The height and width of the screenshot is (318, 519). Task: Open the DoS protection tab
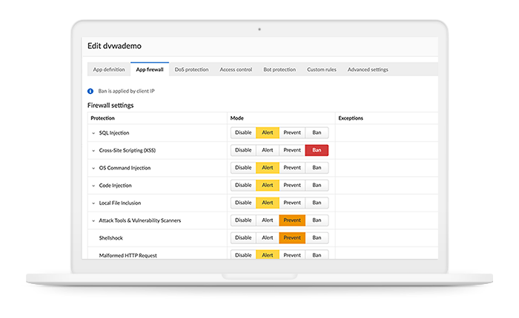(x=191, y=70)
